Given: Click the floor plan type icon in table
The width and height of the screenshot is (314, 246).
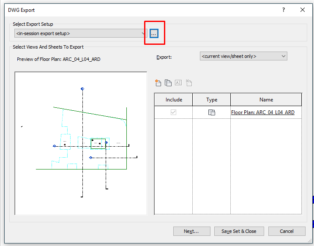Looking at the screenshot, I should pos(212,112).
